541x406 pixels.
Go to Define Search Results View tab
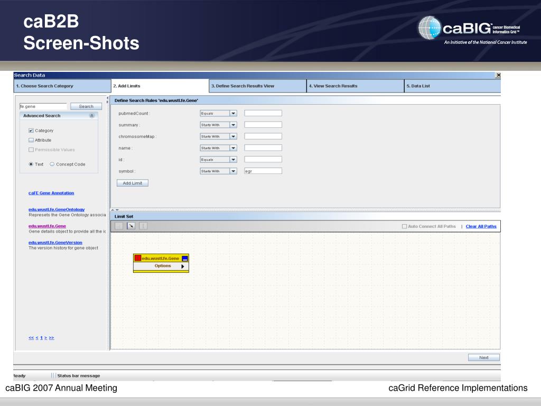click(258, 86)
